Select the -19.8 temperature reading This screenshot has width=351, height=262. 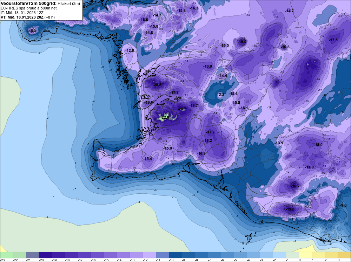point(290,209)
